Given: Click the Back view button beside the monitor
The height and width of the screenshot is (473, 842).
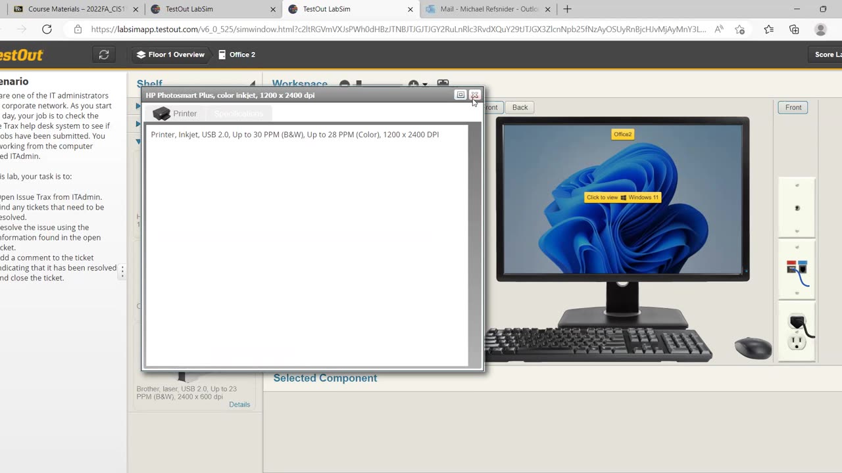Looking at the screenshot, I should [x=520, y=107].
